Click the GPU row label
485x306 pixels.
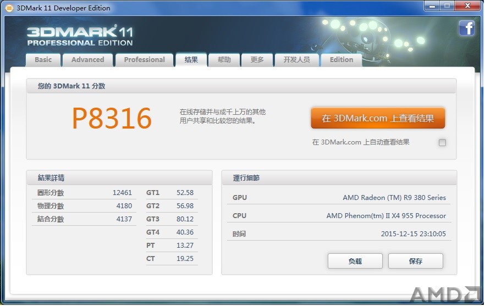click(x=240, y=198)
